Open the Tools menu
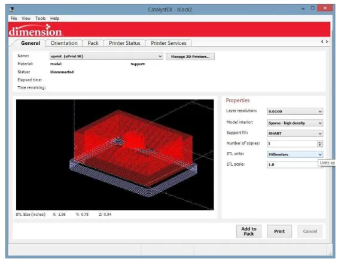 [40, 19]
